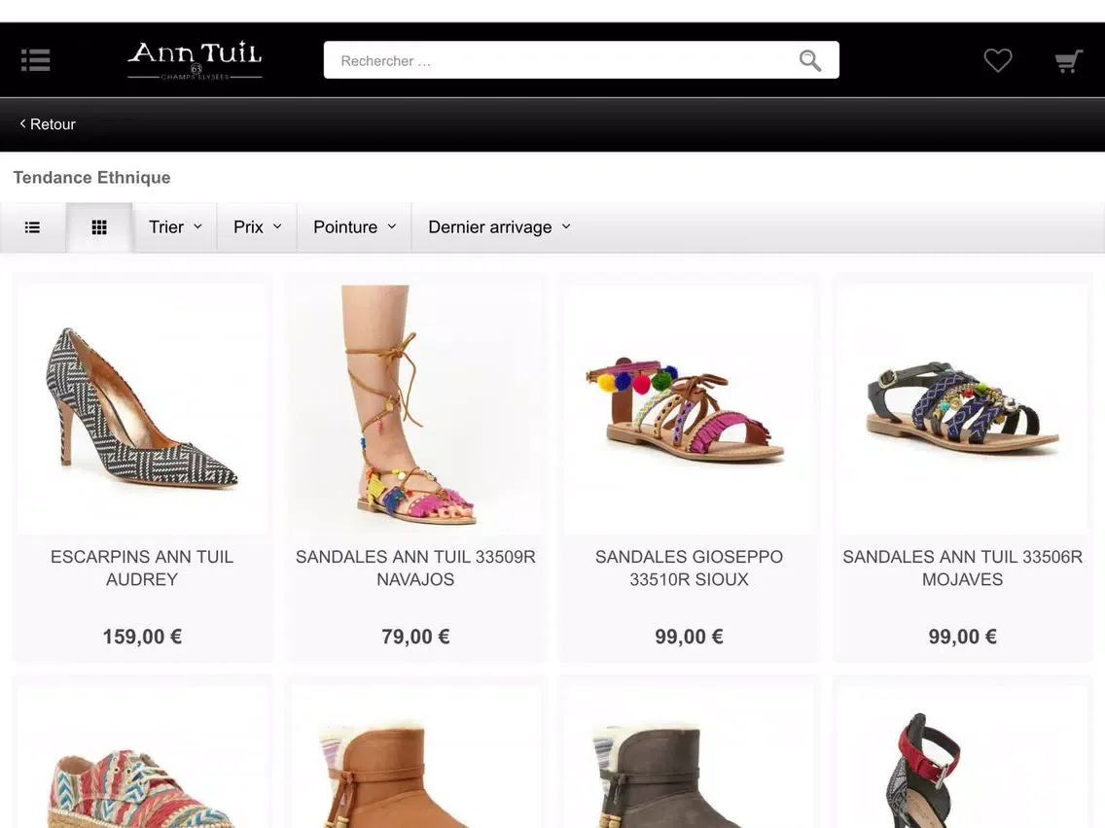
Task: Click the 79,00 € price
Action: pos(415,637)
